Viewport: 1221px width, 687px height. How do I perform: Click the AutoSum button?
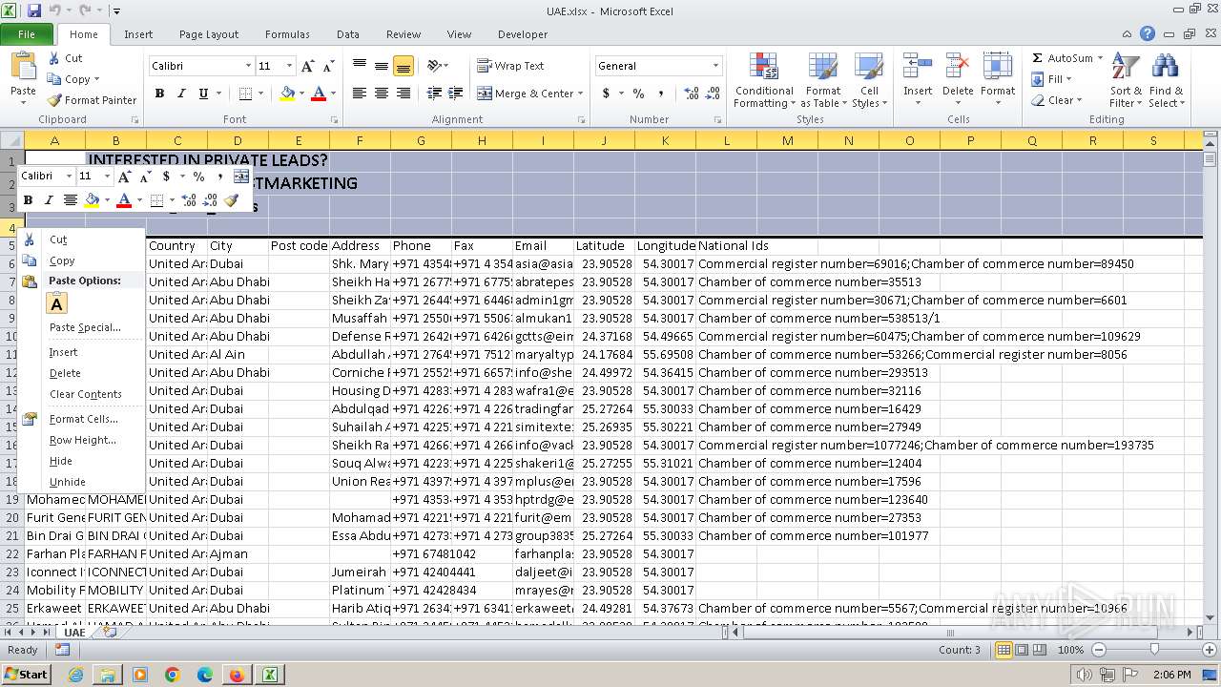(x=1062, y=58)
